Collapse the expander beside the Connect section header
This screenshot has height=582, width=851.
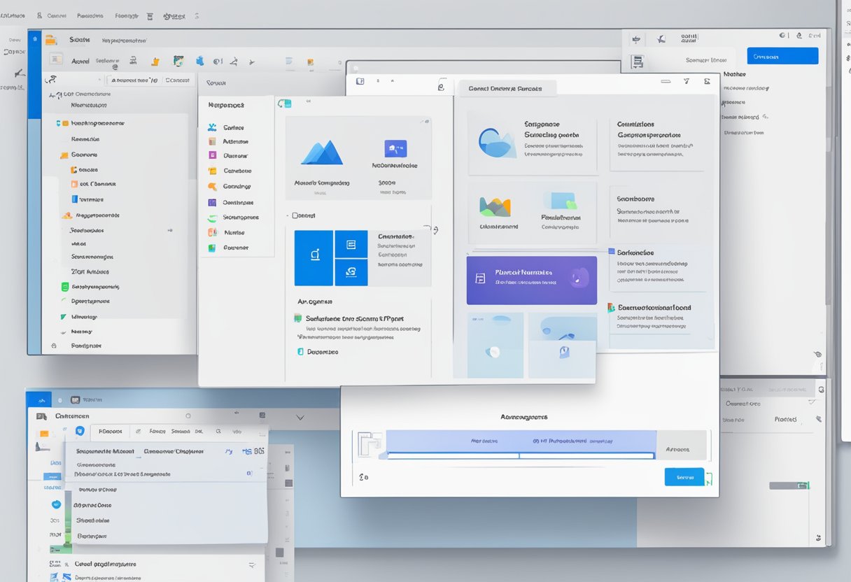coord(287,215)
